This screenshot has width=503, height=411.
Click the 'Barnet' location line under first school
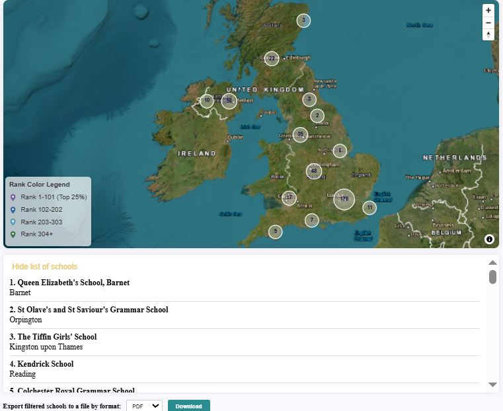(x=20, y=293)
